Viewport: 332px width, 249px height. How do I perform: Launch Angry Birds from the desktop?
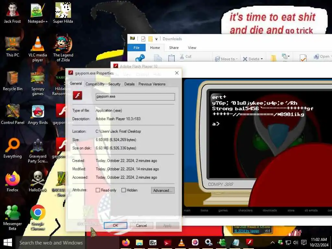coord(38,114)
